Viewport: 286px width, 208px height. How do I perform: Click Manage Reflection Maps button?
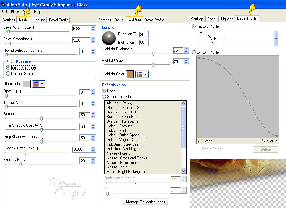tap(145, 202)
